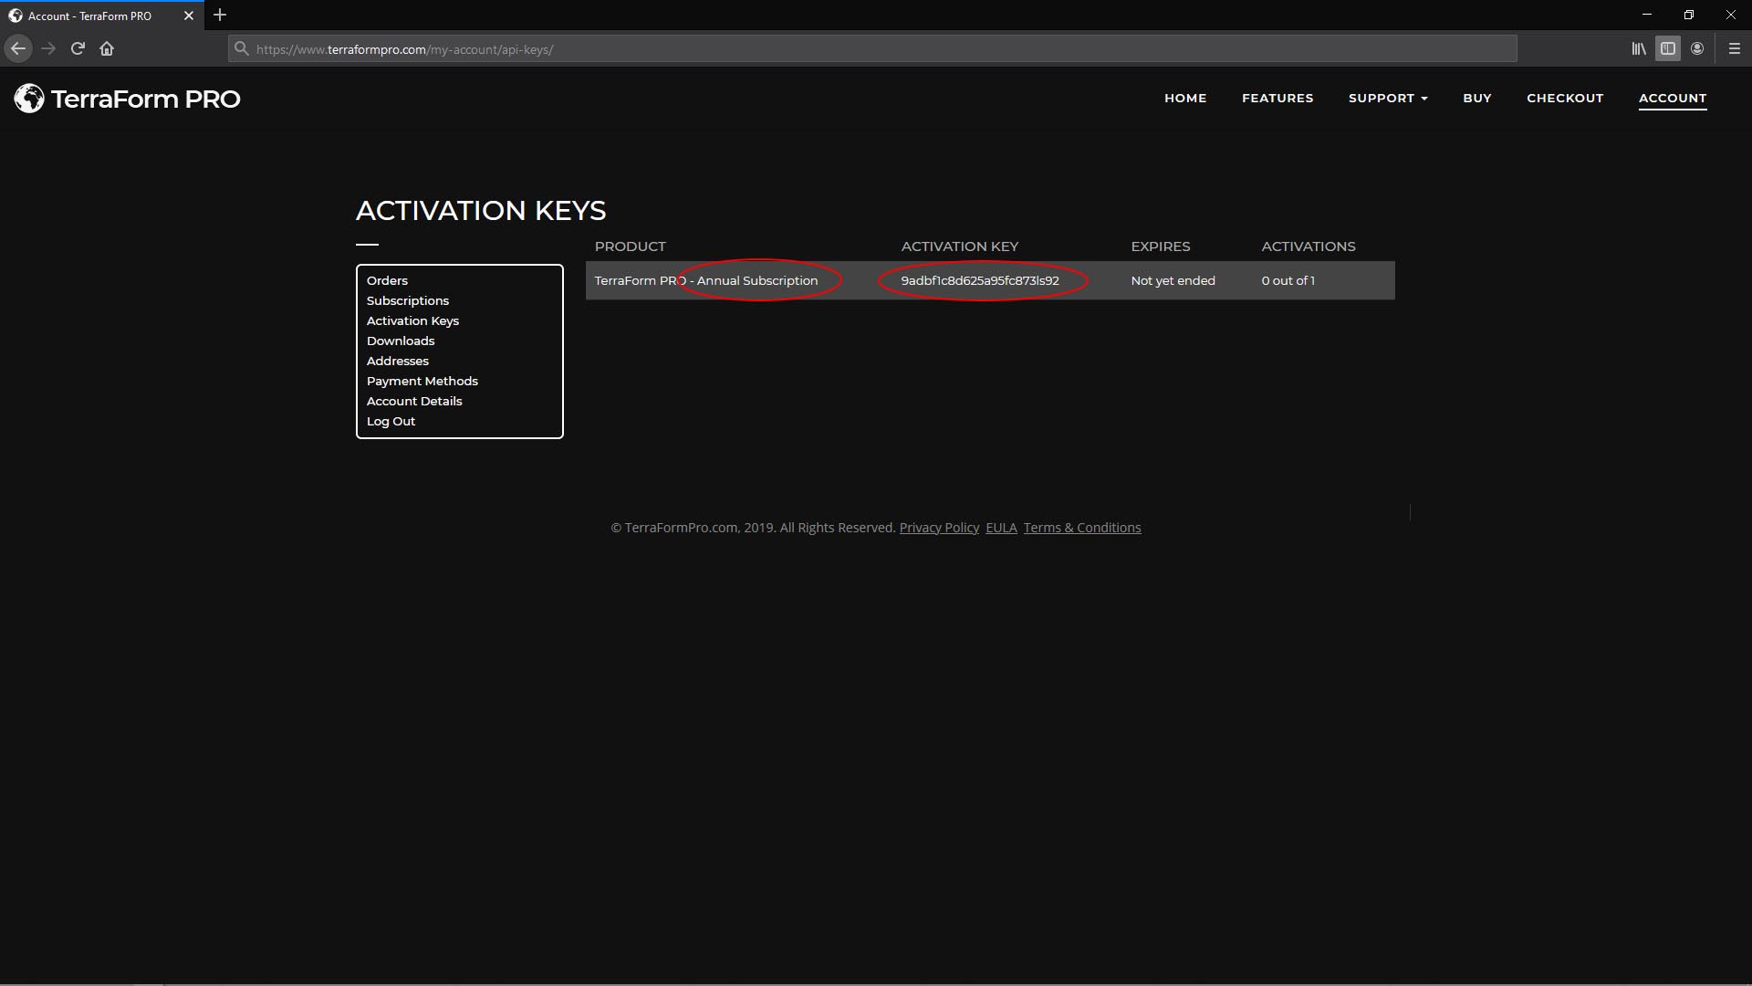Click TerraForm PRO - Annual Subscription product cell
The width and height of the screenshot is (1752, 986).
click(x=706, y=280)
